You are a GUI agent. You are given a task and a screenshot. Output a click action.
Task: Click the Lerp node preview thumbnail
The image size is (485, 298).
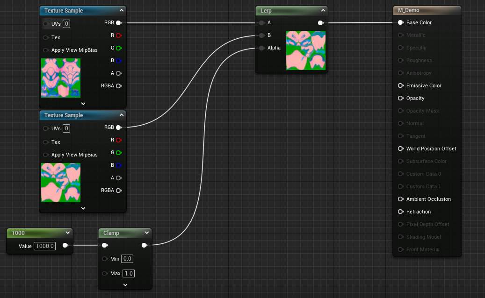[305, 50]
